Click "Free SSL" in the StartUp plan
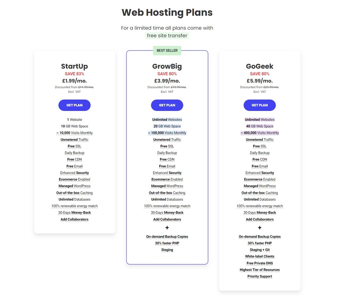Screen dimensions: 341x299 point(74,146)
